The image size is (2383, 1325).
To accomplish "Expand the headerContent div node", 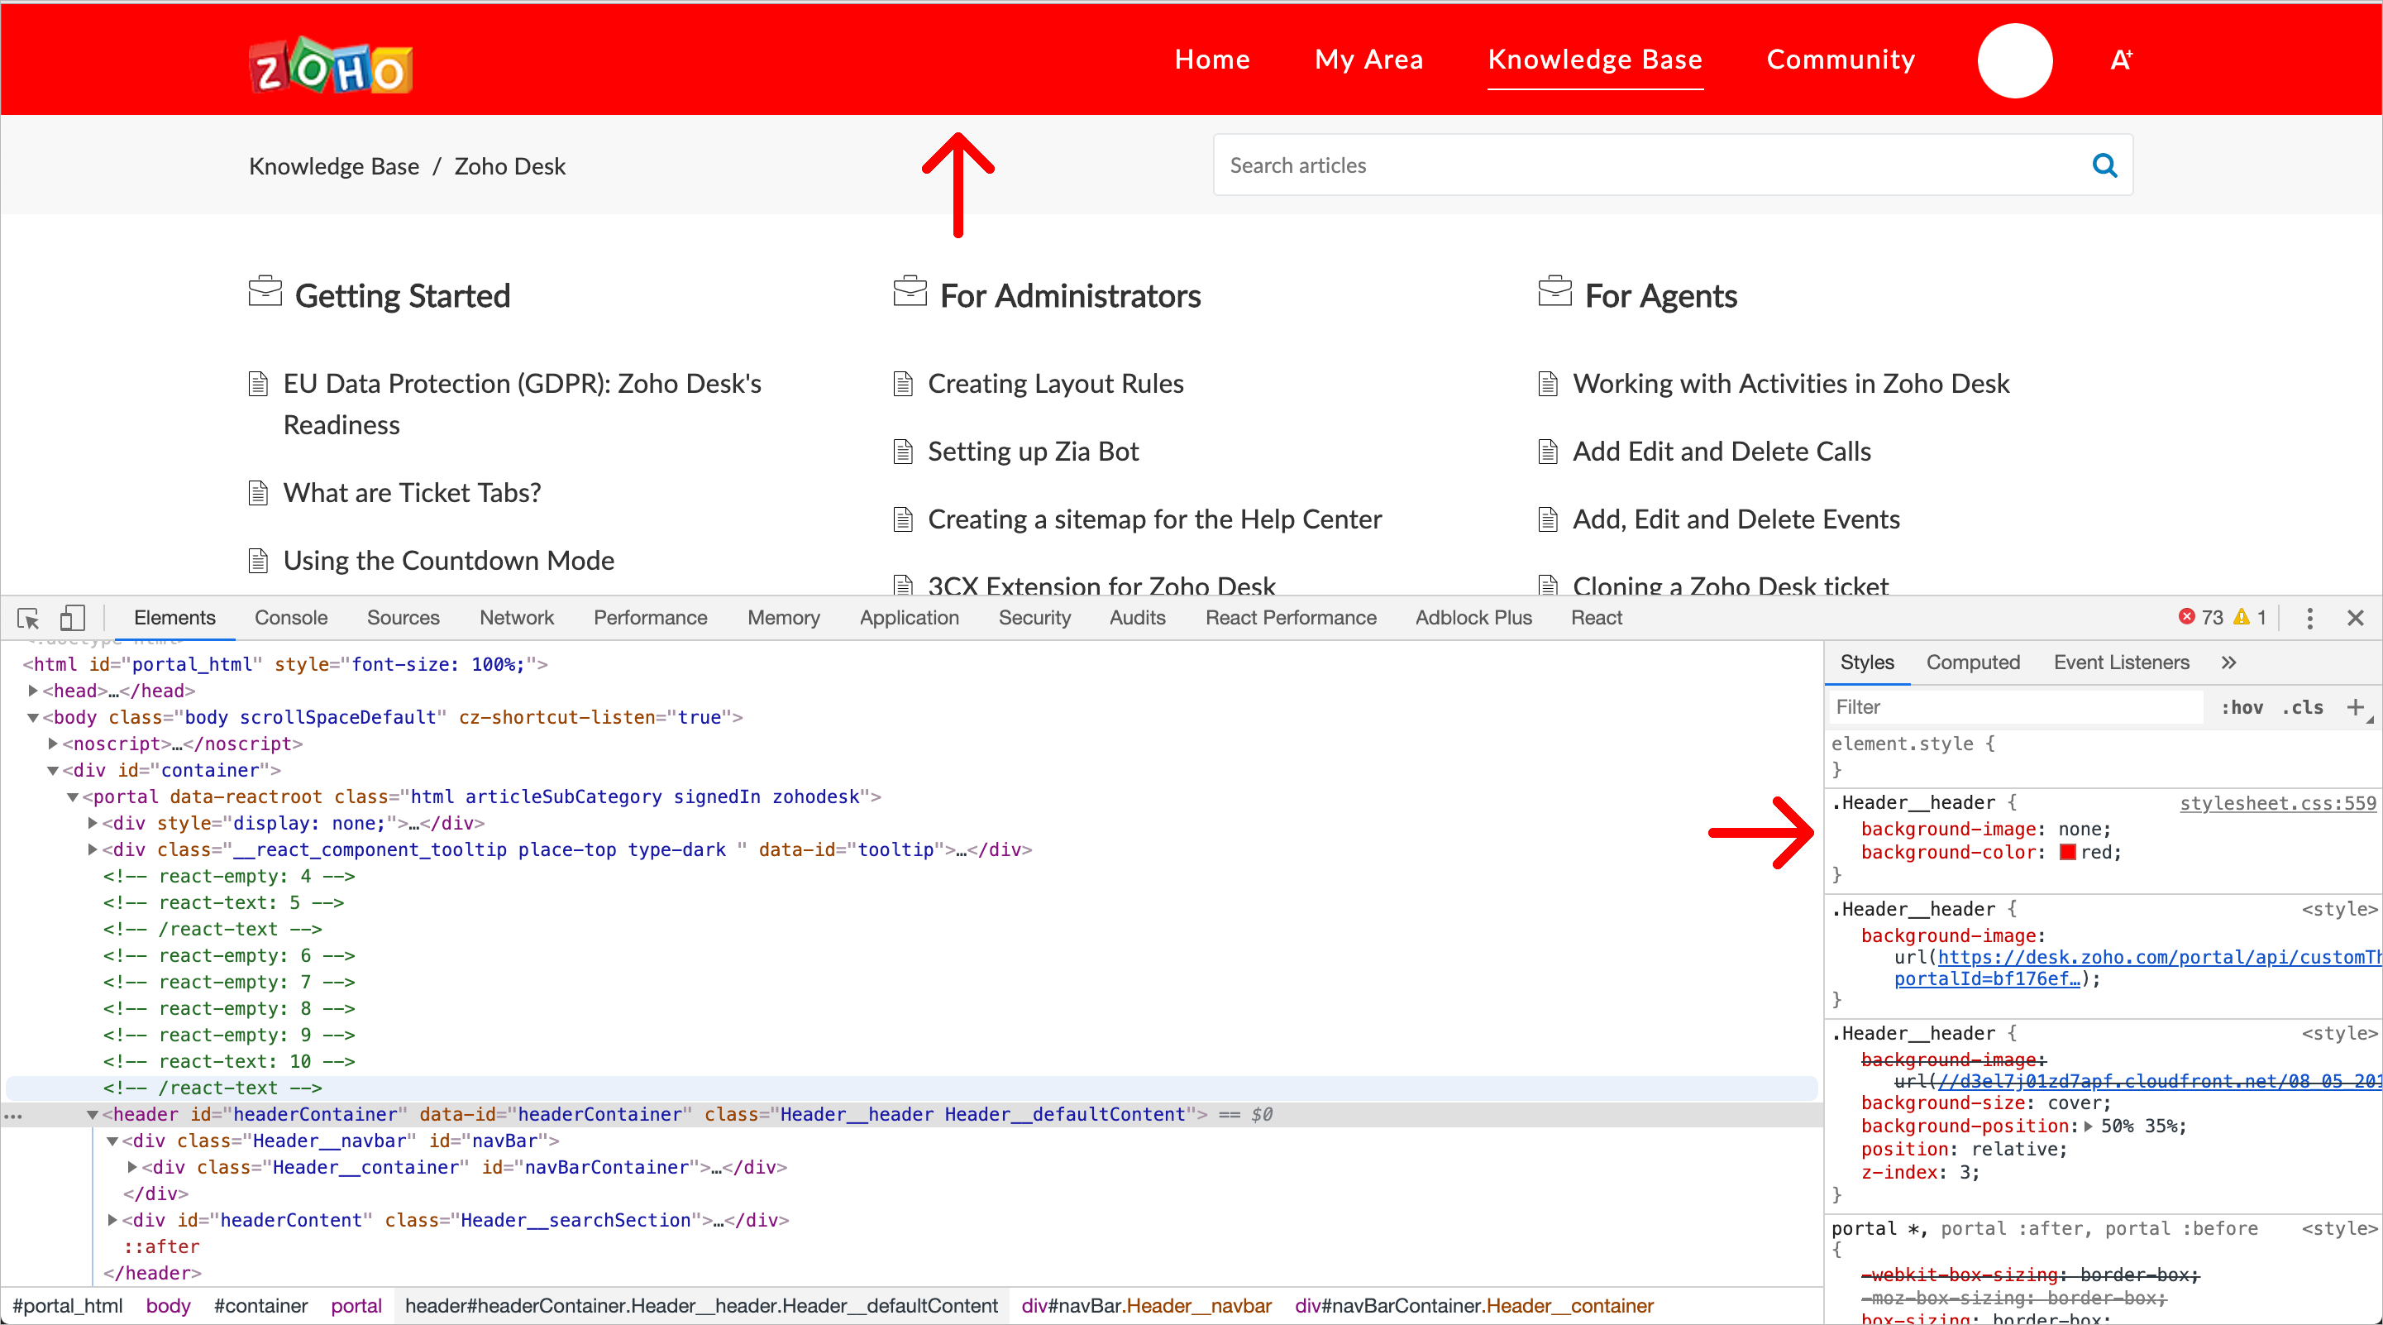I will (112, 1221).
